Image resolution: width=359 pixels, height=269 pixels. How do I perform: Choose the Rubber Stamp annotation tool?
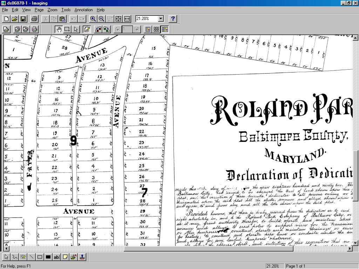(82, 257)
